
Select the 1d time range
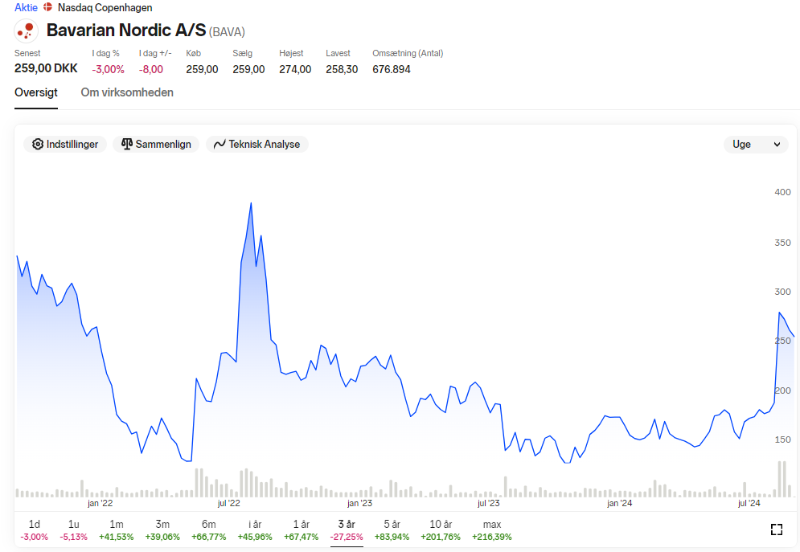[35, 530]
